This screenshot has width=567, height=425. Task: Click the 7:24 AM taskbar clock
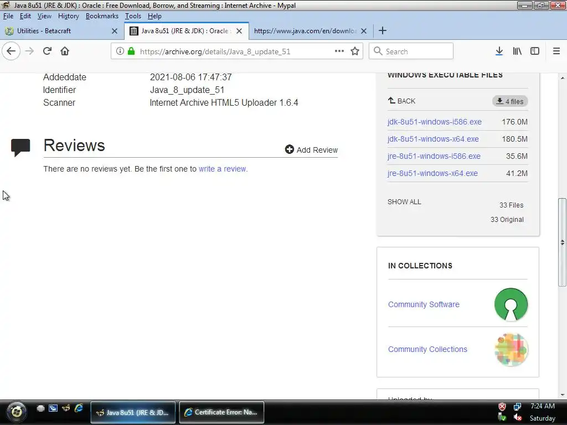[x=543, y=406]
